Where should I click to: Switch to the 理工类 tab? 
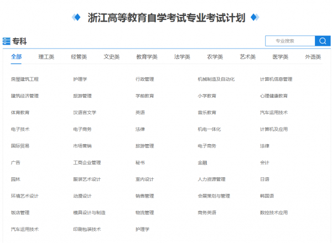click(46, 57)
